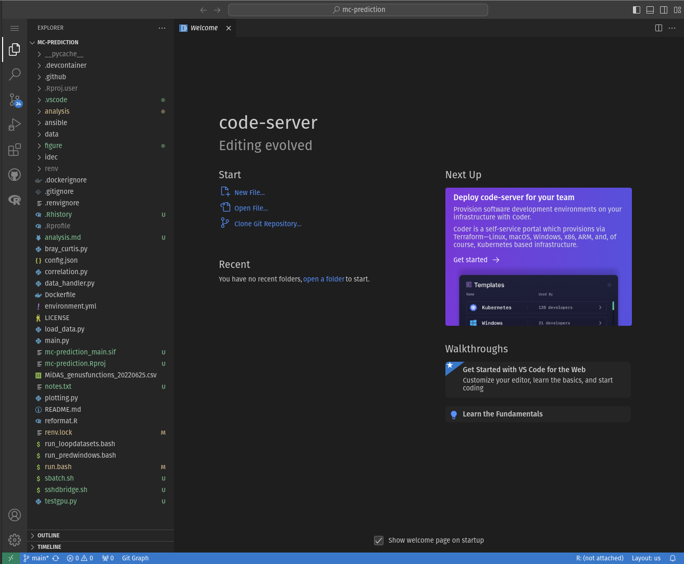The width and height of the screenshot is (684, 564).
Task: Click the Clone Git Repository link
Action: pos(267,224)
